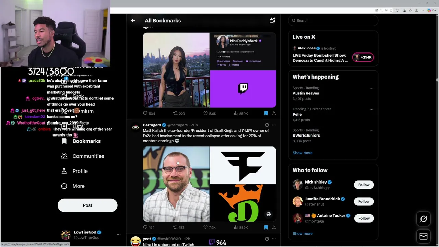Open #WorldJuniors trending topic

306,136
